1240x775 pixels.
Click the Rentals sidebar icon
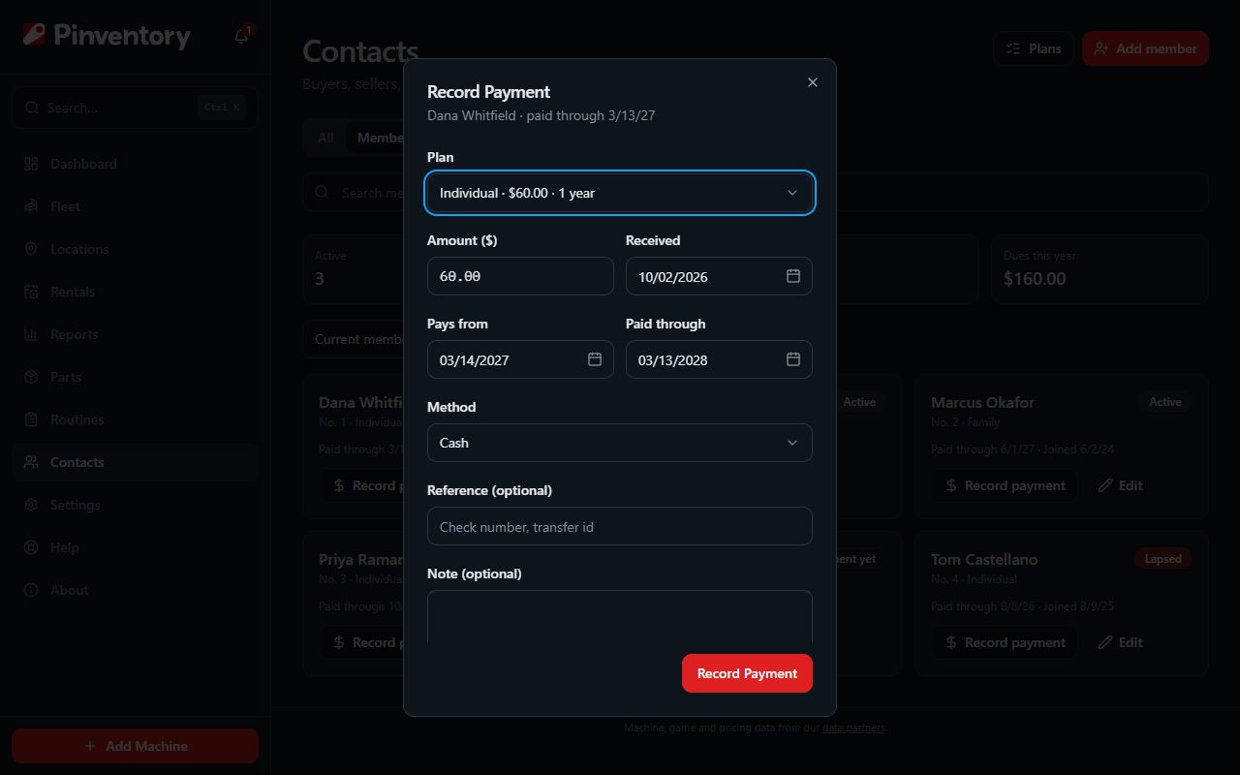click(x=31, y=292)
